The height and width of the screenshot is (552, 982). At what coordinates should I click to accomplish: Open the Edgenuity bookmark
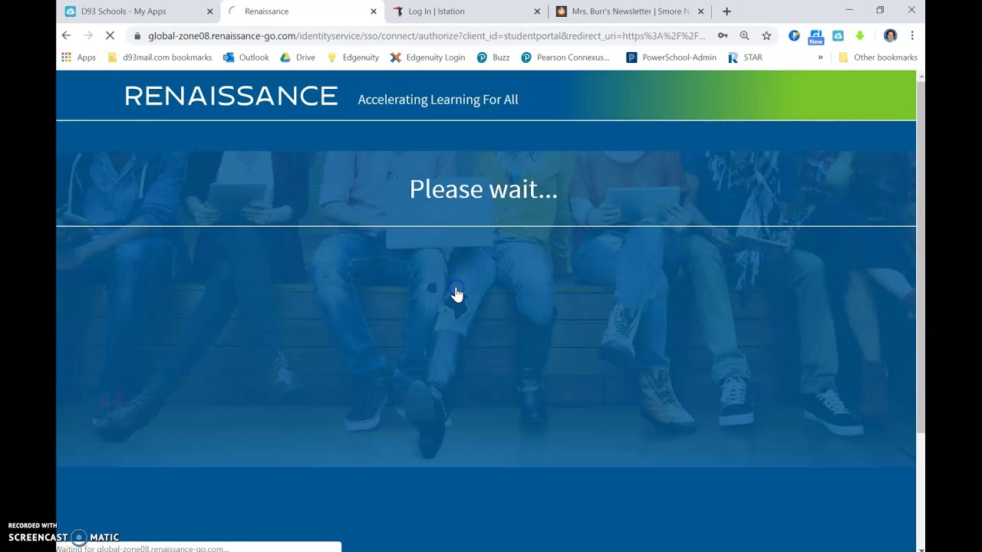[x=353, y=58]
